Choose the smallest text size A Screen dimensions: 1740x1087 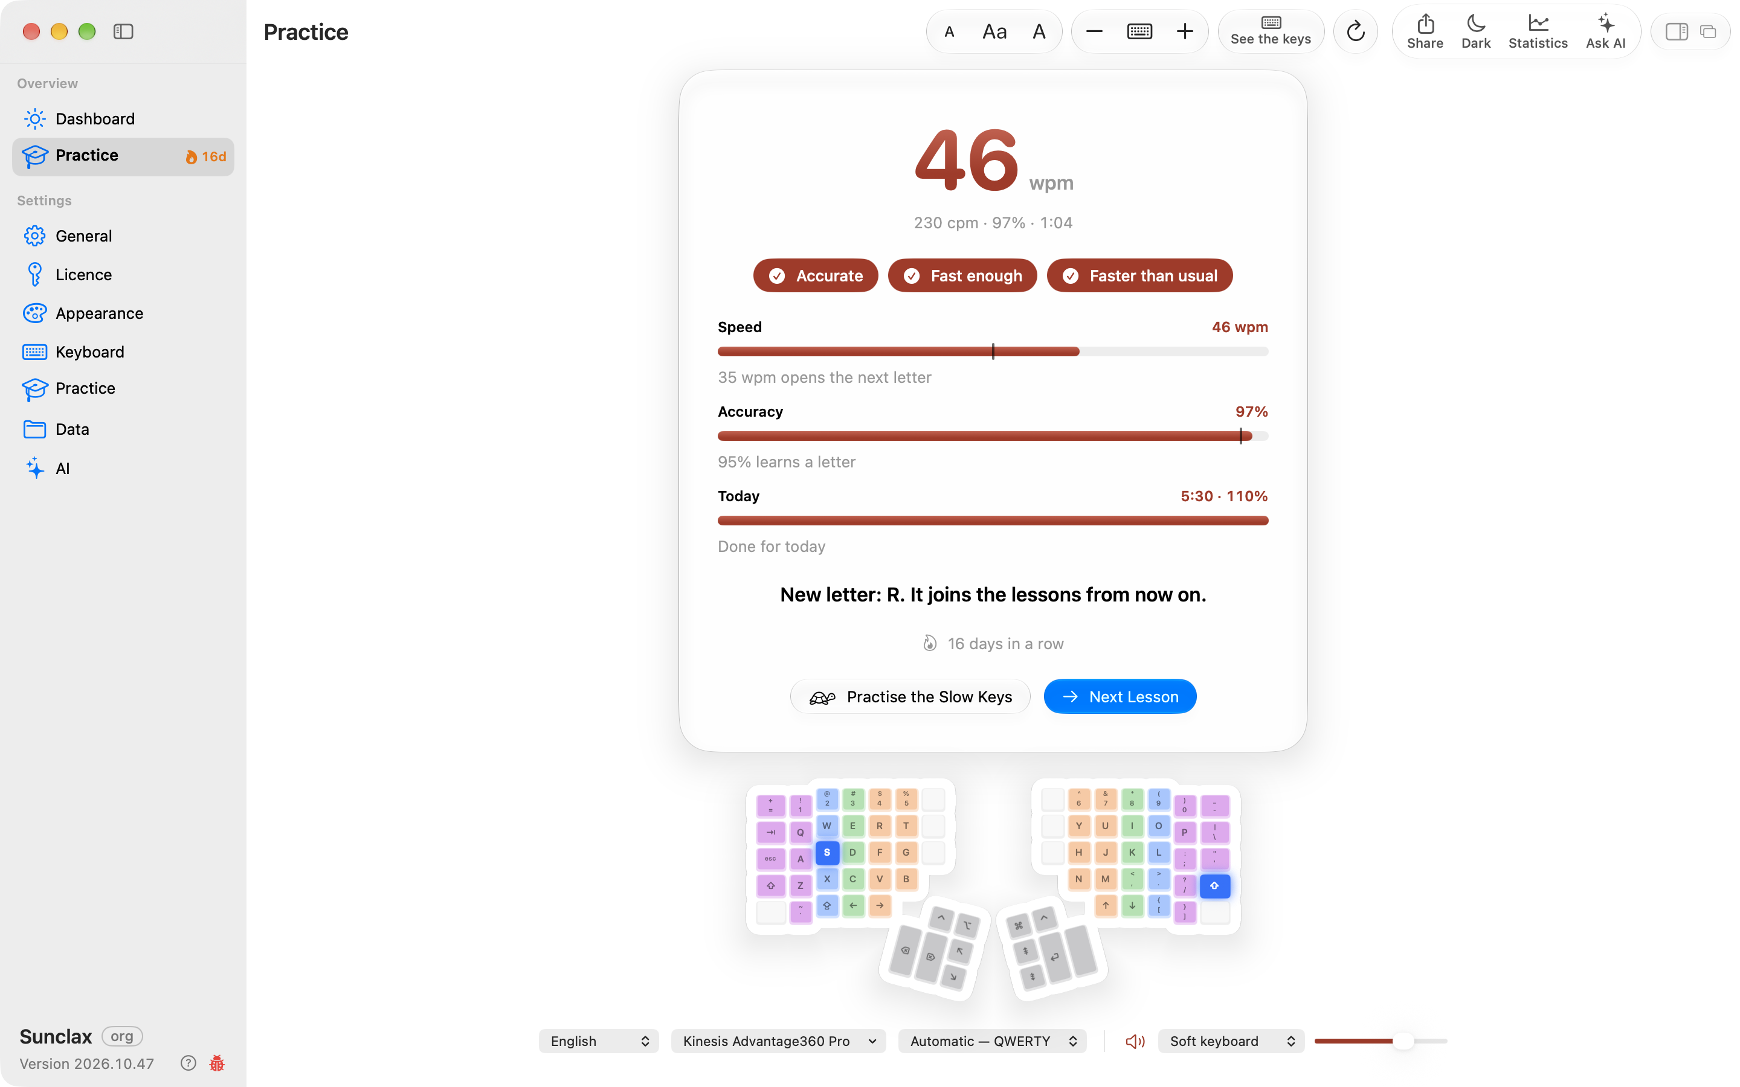[949, 31]
